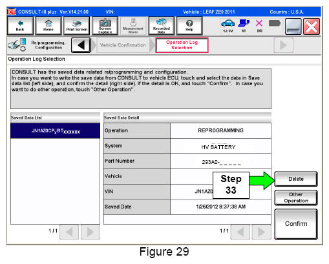
Task: Click the Measurement Mode button
Action: (133, 26)
